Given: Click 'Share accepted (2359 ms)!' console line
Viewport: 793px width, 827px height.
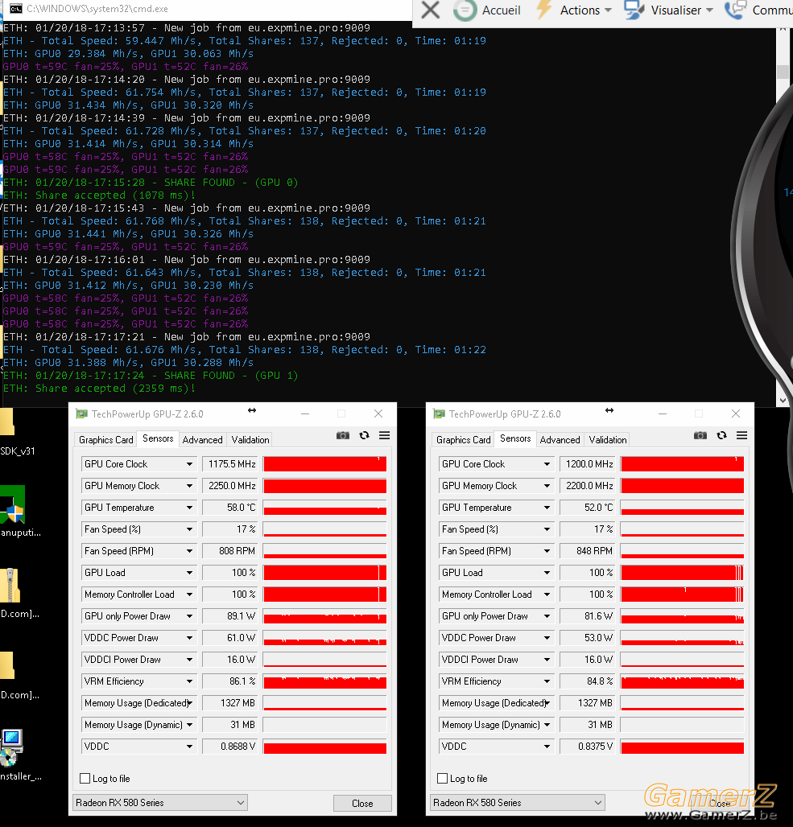Looking at the screenshot, I should coord(99,389).
